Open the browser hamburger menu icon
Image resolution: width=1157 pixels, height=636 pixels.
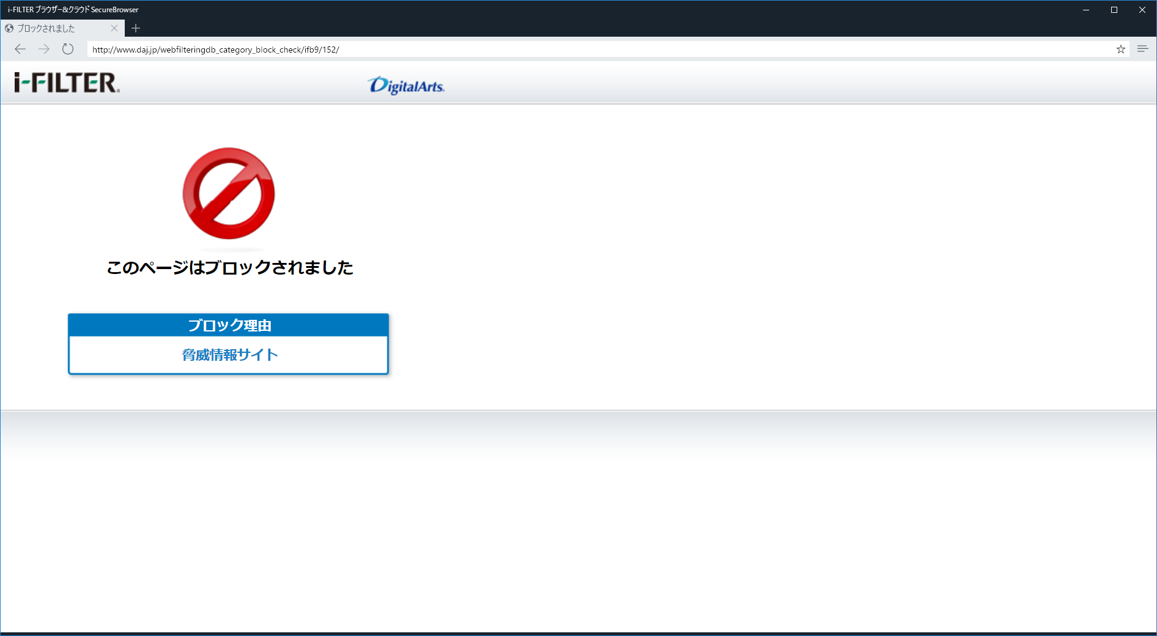1142,49
